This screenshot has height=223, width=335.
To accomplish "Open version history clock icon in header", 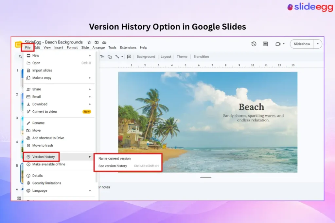I will [254, 44].
